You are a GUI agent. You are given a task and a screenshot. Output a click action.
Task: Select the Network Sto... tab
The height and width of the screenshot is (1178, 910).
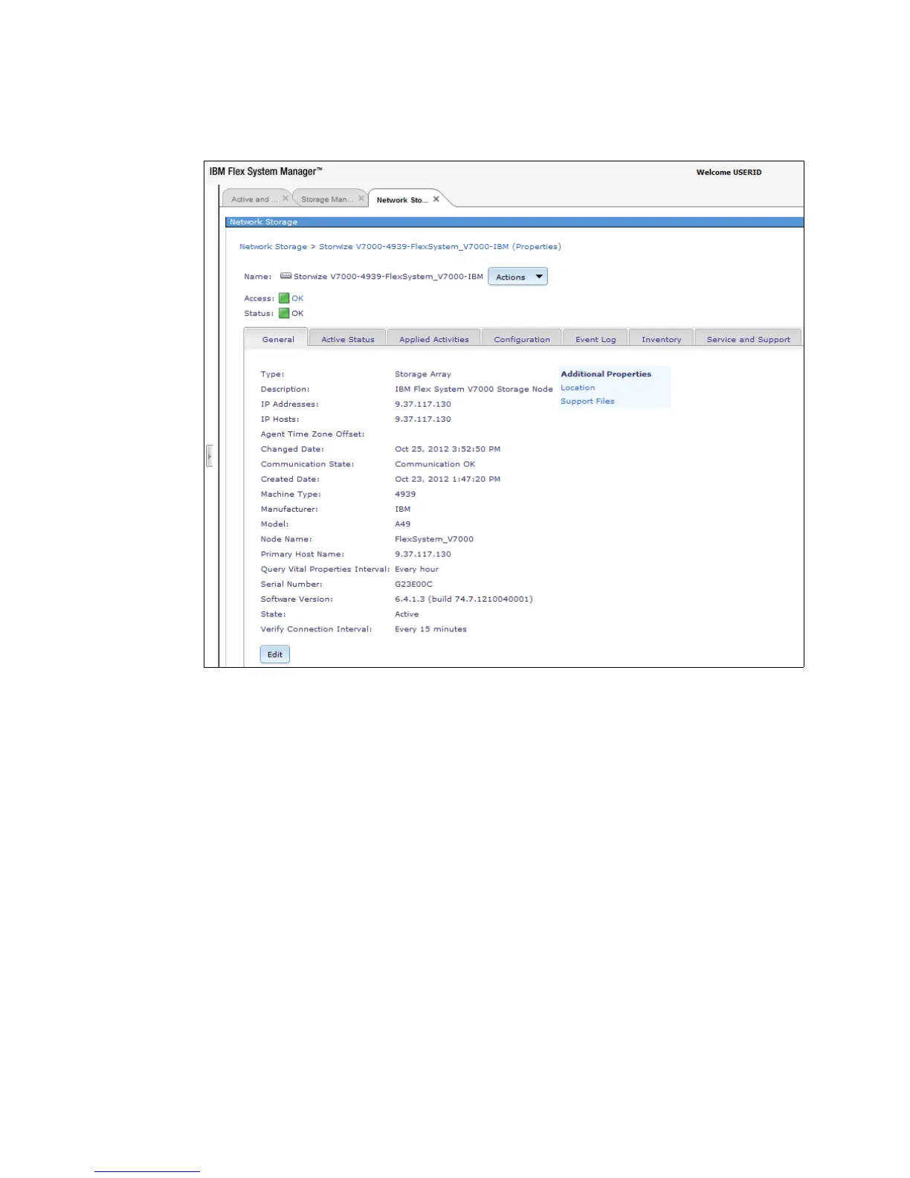(401, 200)
